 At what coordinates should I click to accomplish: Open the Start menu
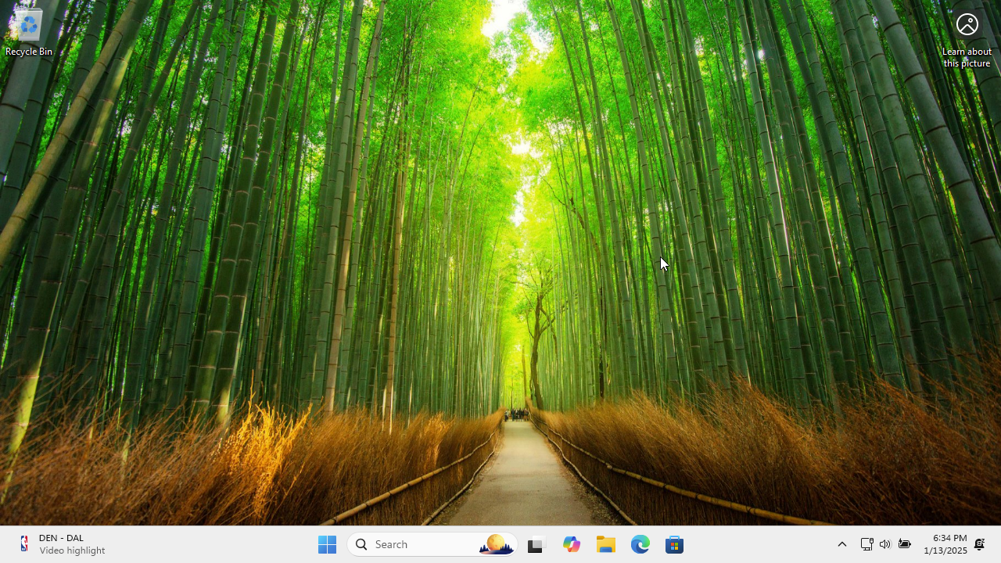(x=327, y=543)
